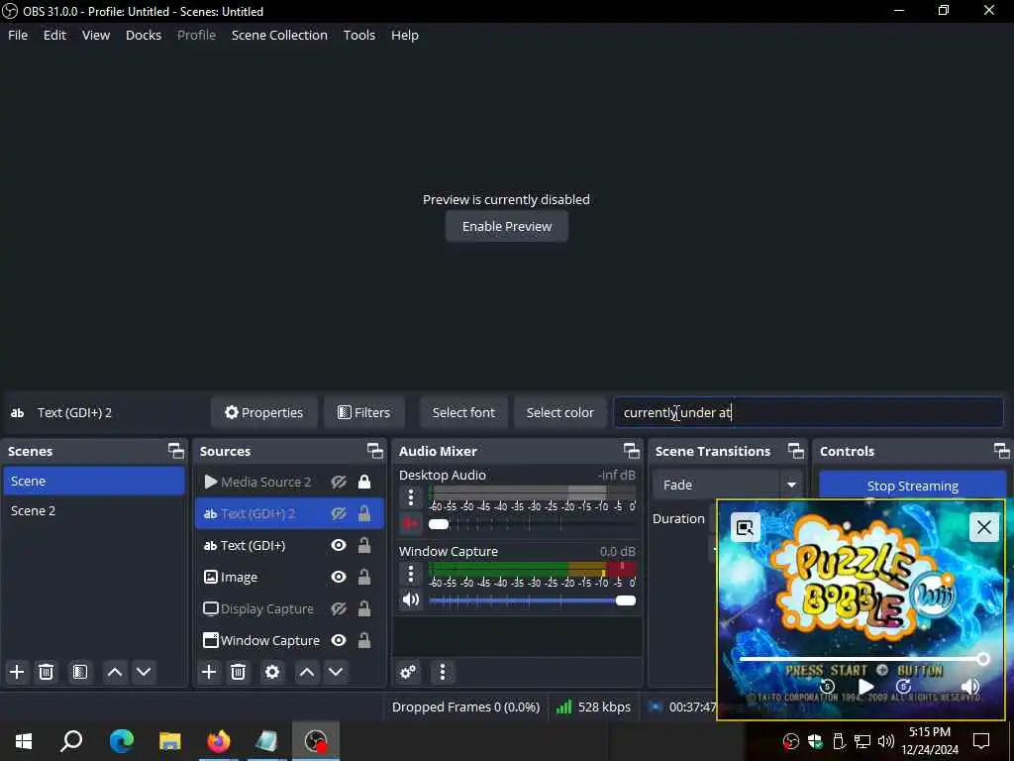Click the Select color button
Viewport: 1014px width, 761px height.
tap(560, 412)
